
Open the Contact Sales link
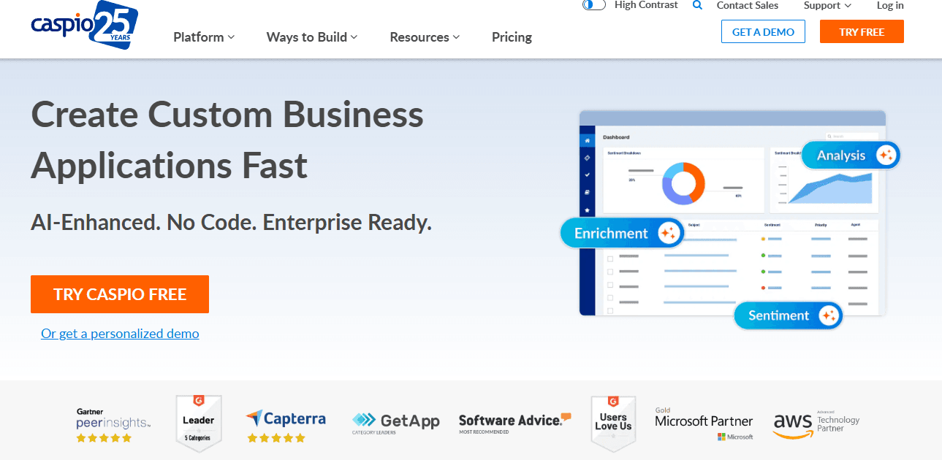(748, 5)
